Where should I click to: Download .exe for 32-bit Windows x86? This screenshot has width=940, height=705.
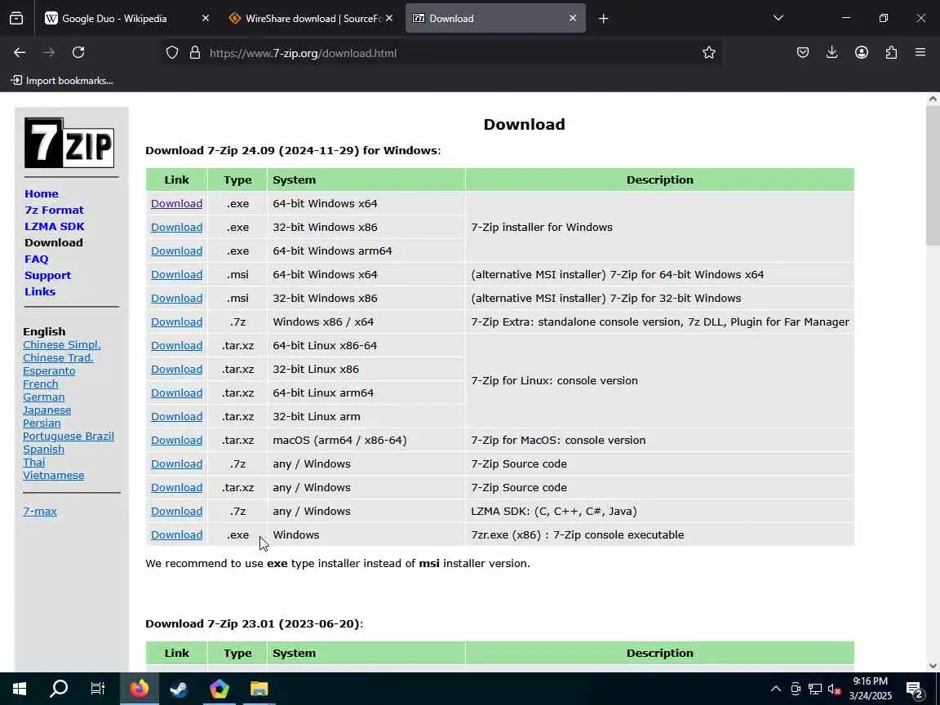(176, 227)
